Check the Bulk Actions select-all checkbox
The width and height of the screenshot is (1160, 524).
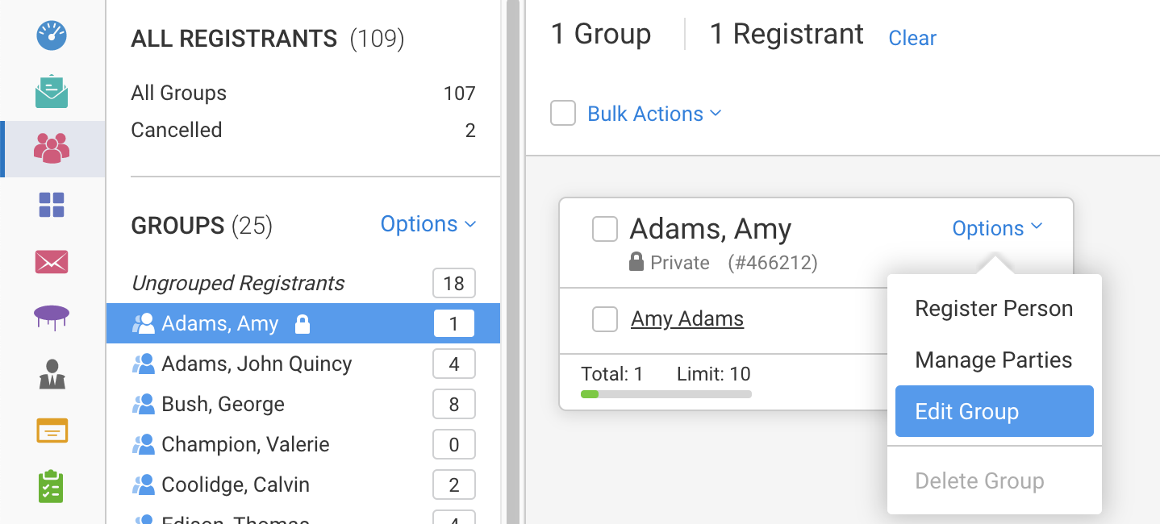coord(563,114)
